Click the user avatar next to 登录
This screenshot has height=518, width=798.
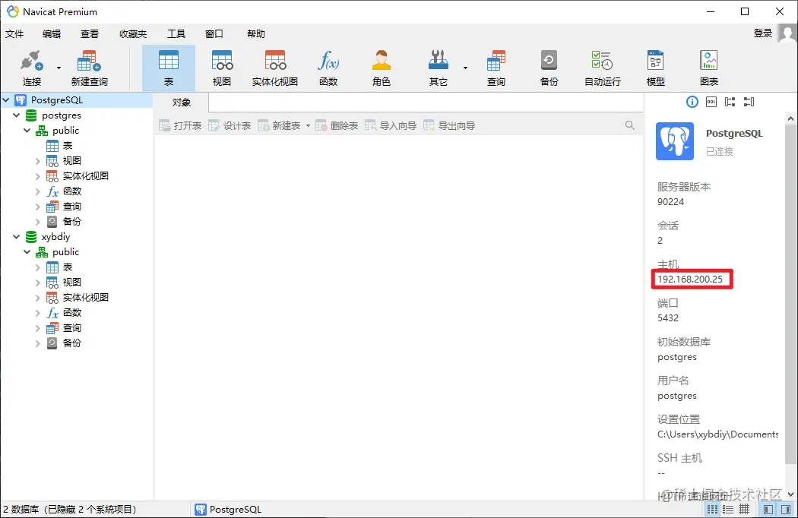tap(788, 35)
